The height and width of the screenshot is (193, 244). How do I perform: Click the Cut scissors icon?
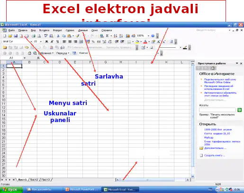(58, 36)
